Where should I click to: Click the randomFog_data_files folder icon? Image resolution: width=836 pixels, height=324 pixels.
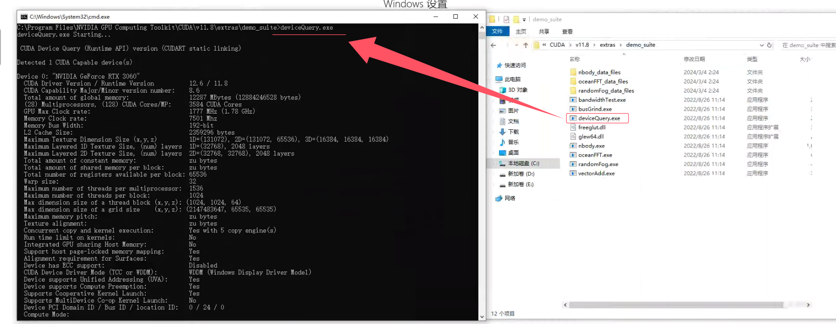click(573, 91)
